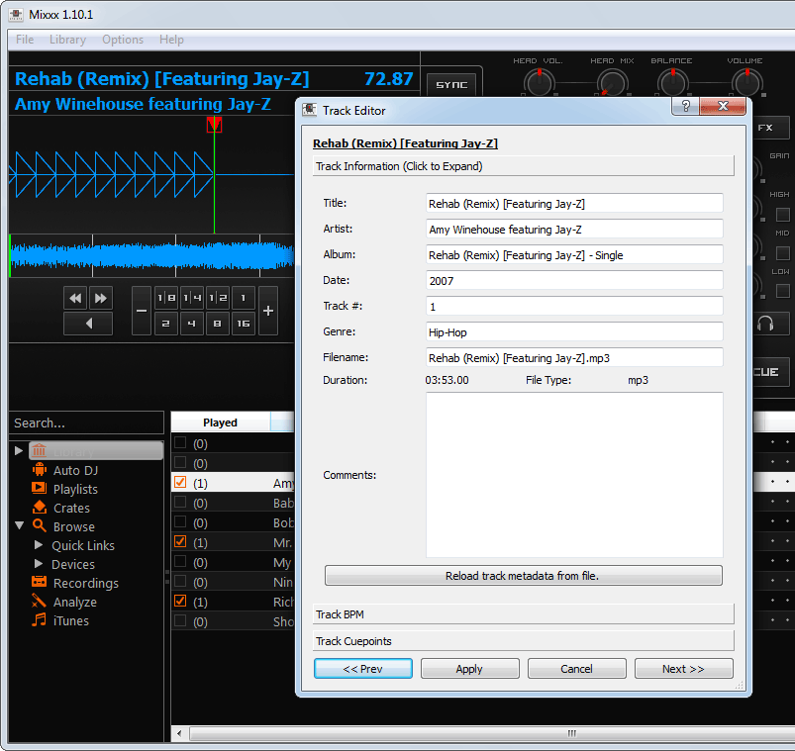
Task: Select Browse in the sidebar
Action: coord(73,527)
